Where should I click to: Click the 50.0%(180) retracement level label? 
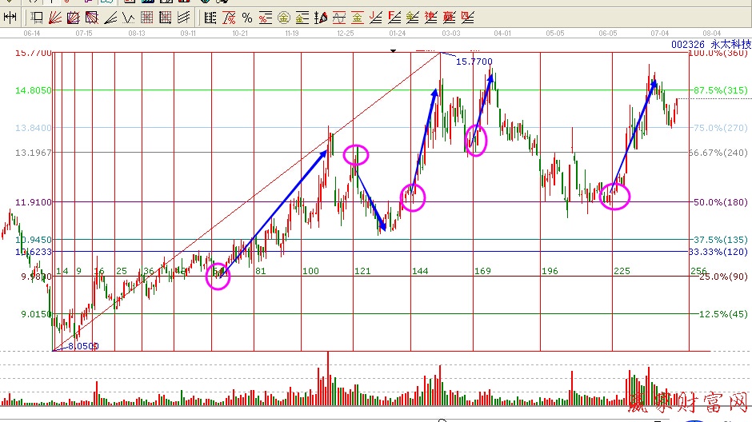coord(720,202)
